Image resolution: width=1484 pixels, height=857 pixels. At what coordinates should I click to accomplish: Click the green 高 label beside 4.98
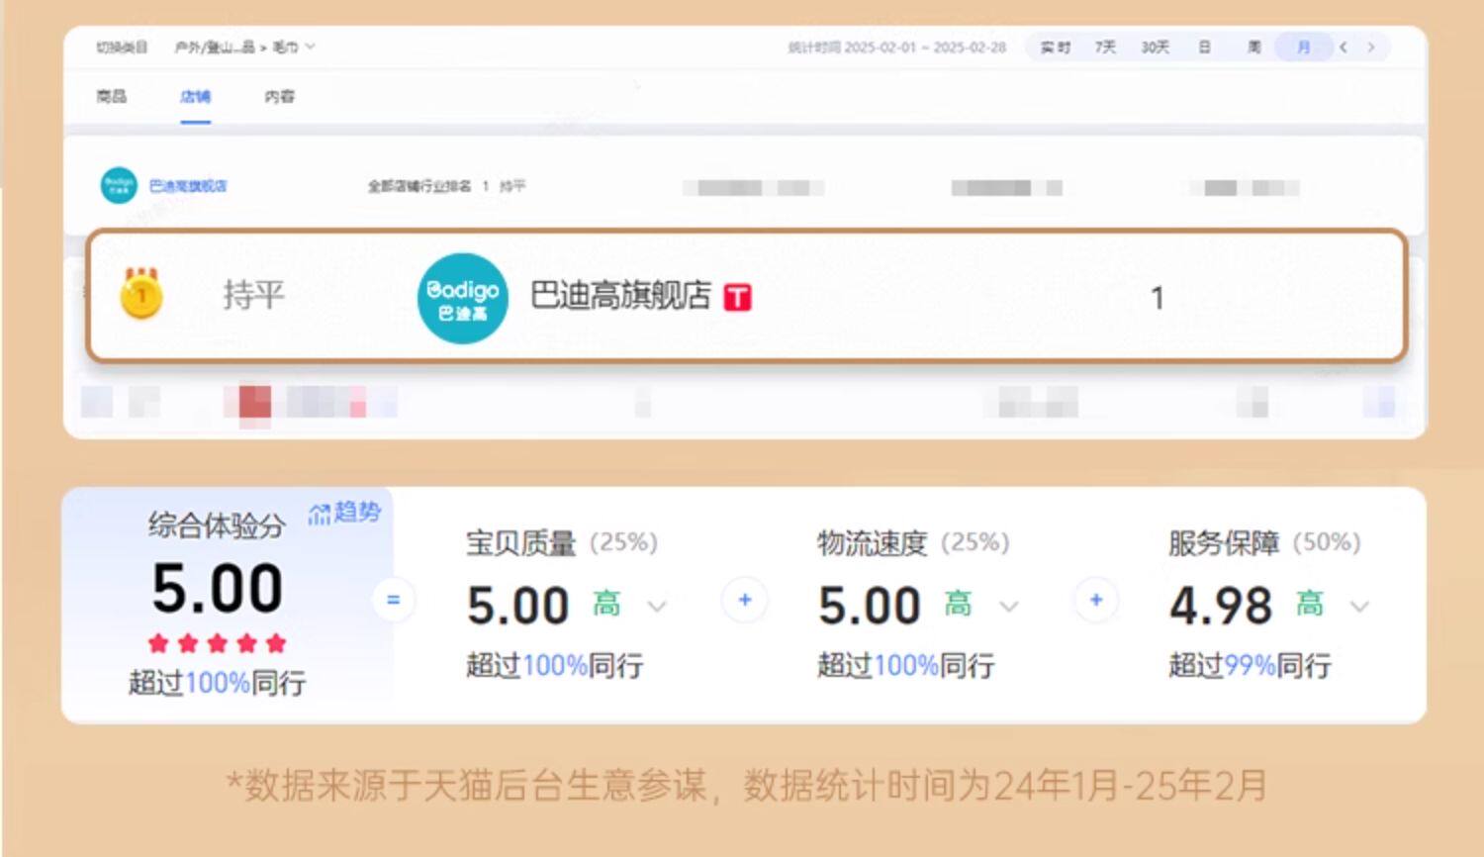(x=1310, y=604)
